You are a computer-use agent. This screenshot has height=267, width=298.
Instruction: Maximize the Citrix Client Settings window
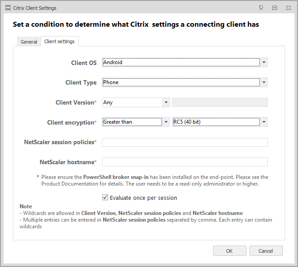pyautogui.click(x=274, y=8)
